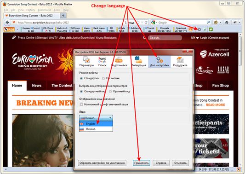Image resolution: width=245 pixels, height=174 pixels.
Task: Click the search magnifier in the Google box
Action: tap(208, 23)
